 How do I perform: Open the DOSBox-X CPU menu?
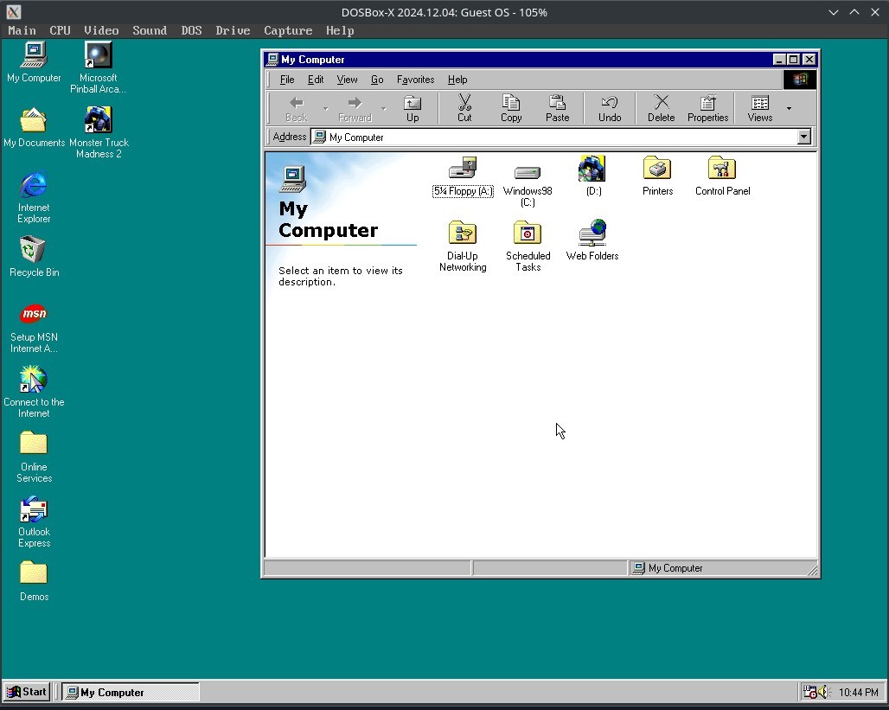60,30
